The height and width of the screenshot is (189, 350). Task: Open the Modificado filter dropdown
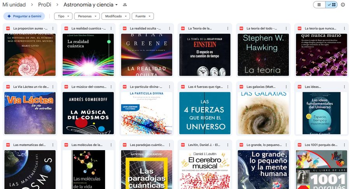115,16
